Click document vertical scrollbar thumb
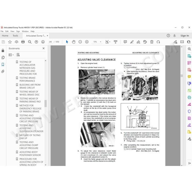This screenshot has height=192, width=192. coord(182,76)
